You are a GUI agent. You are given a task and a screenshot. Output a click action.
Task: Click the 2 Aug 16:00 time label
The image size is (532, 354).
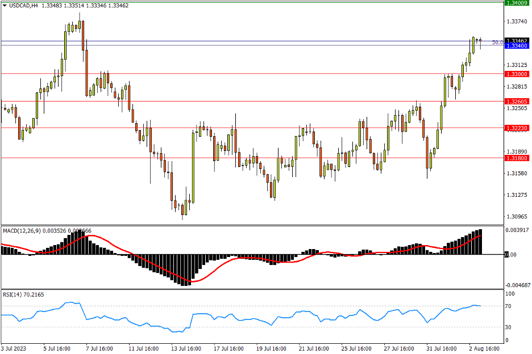485,348
